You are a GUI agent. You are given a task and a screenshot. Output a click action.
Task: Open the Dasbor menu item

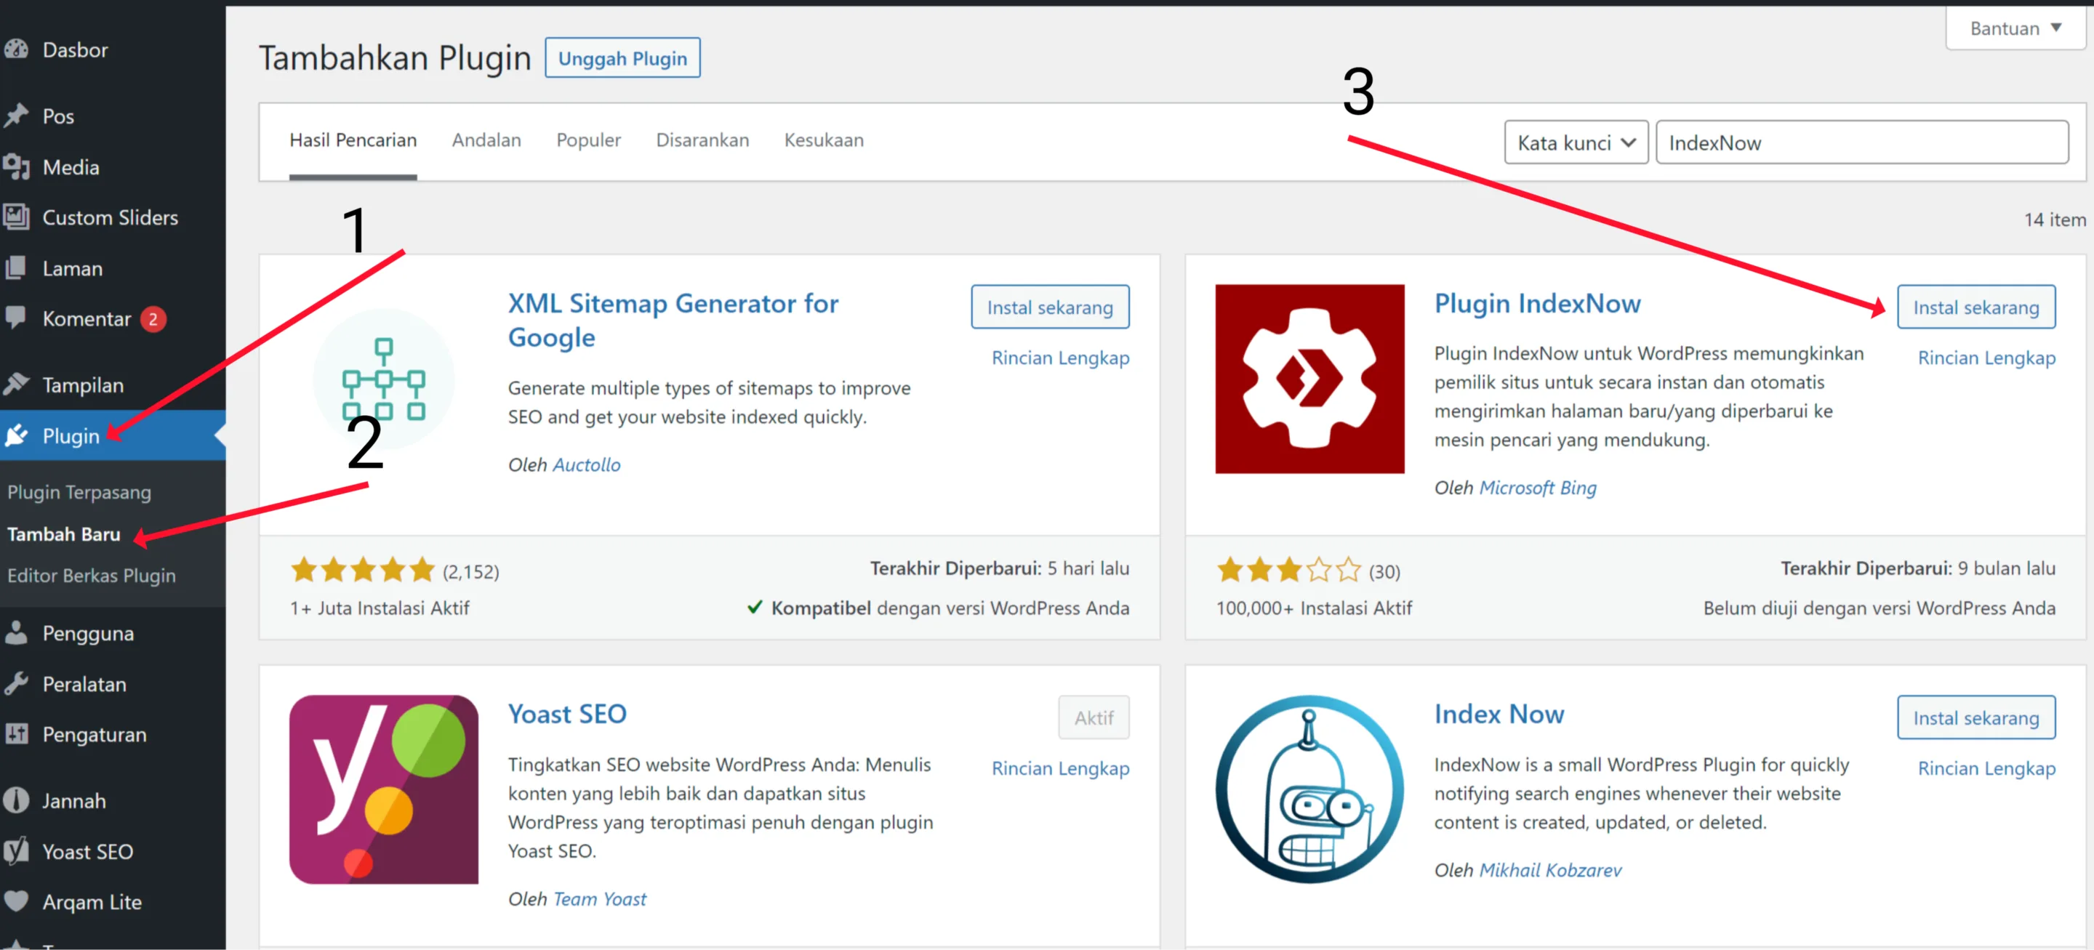113,49
